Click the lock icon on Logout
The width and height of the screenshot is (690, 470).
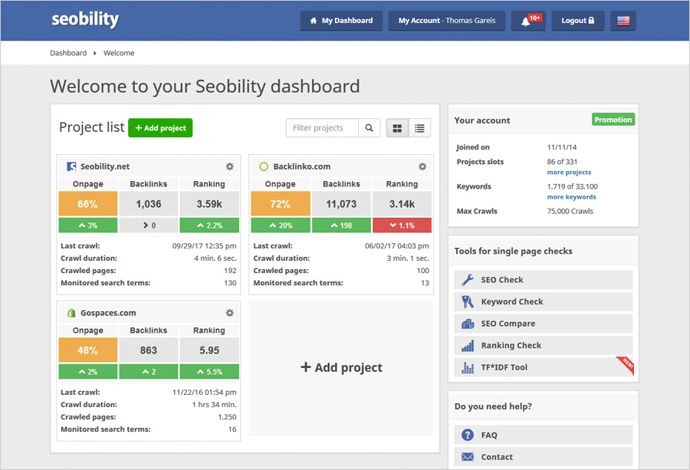point(591,20)
